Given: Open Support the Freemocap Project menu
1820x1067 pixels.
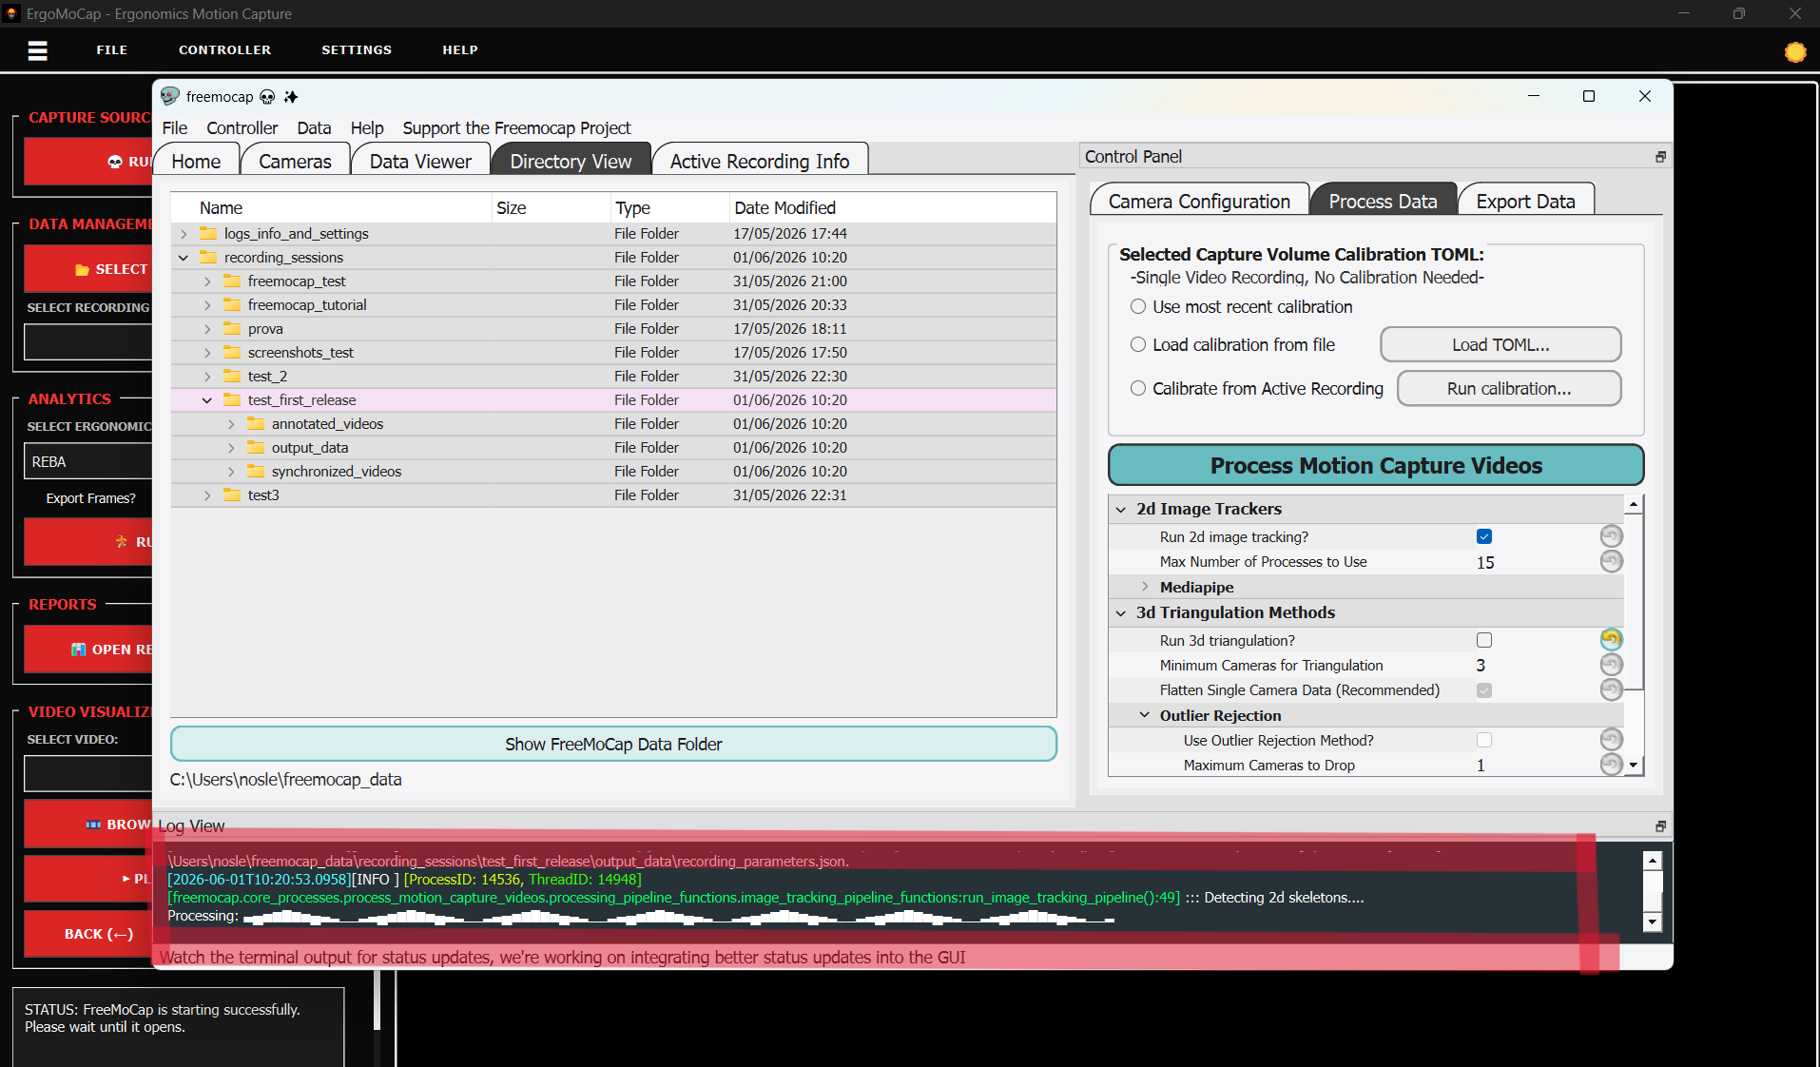Looking at the screenshot, I should [x=516, y=127].
